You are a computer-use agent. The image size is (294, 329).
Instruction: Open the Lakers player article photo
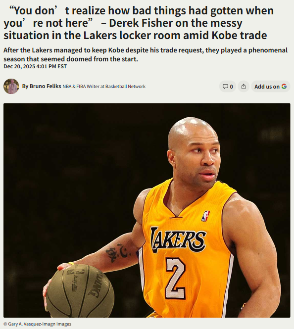147,210
